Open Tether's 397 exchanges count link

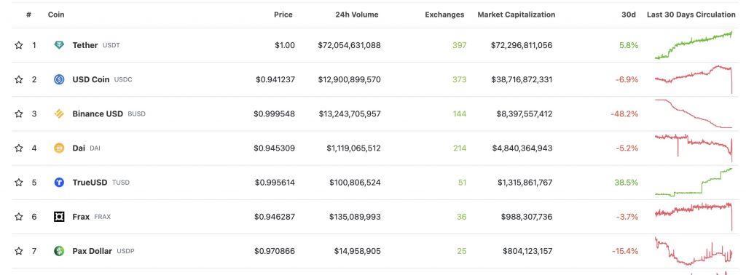click(x=459, y=45)
